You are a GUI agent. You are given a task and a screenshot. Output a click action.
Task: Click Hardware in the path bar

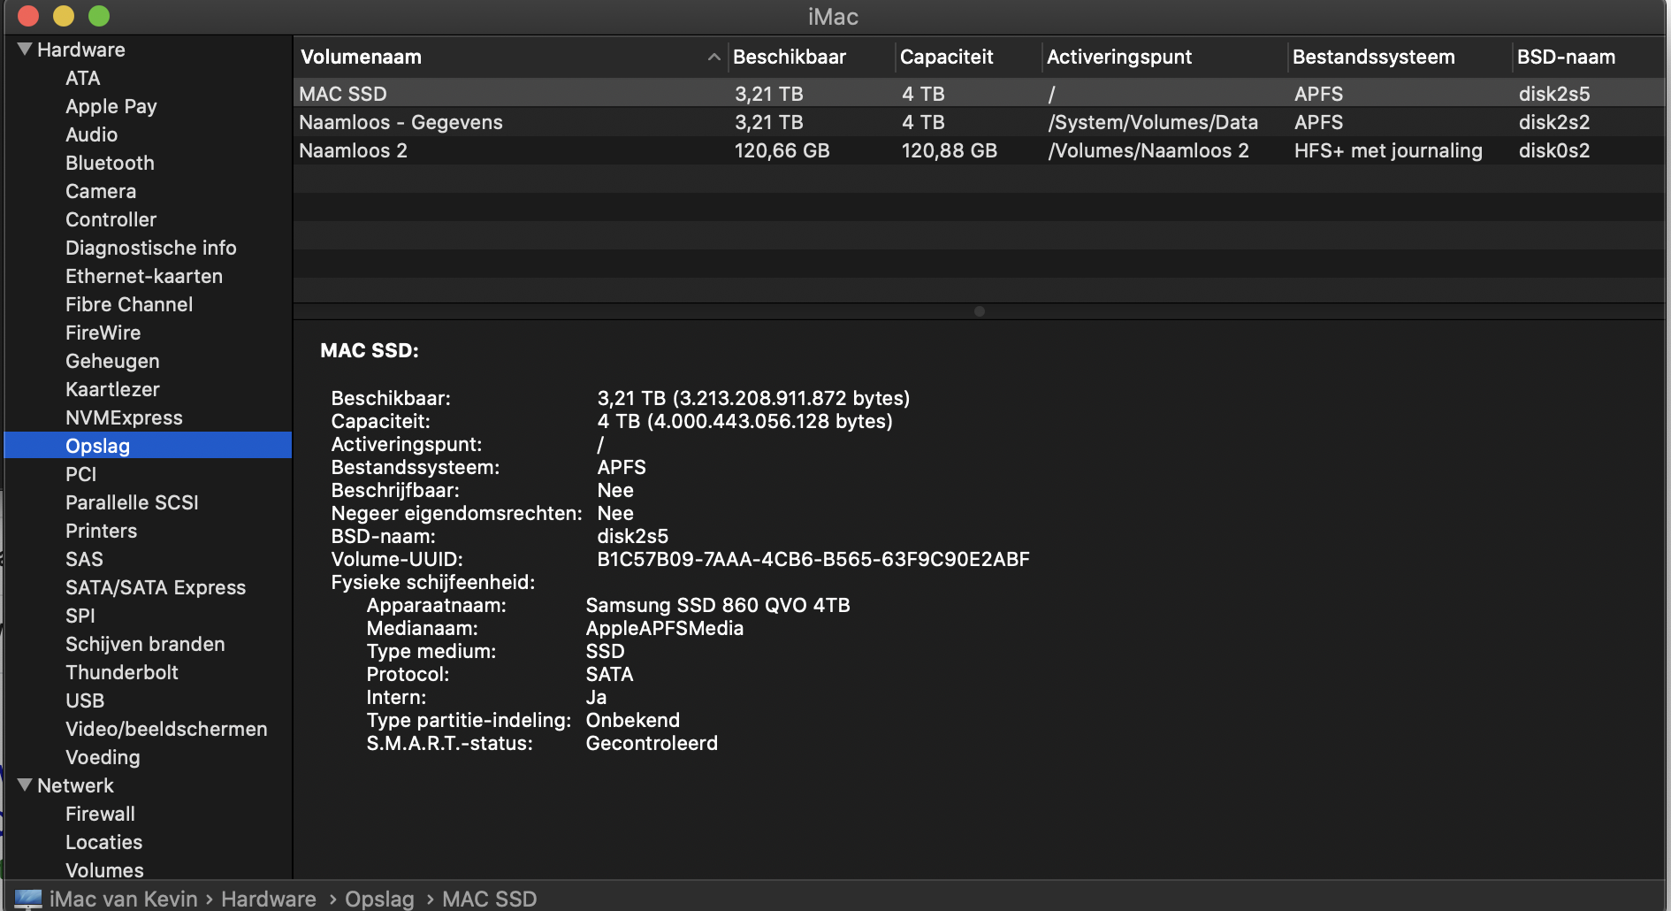pos(269,899)
